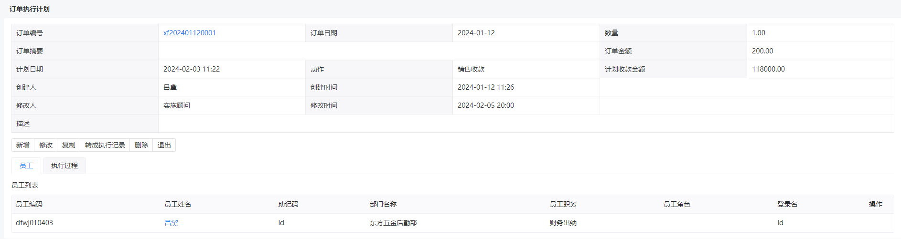The image size is (901, 239).
Task: Switch to the 员工 tab
Action: [26, 166]
